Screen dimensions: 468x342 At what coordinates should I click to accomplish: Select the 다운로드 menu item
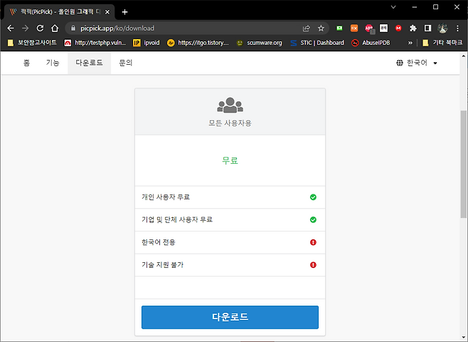pos(89,63)
